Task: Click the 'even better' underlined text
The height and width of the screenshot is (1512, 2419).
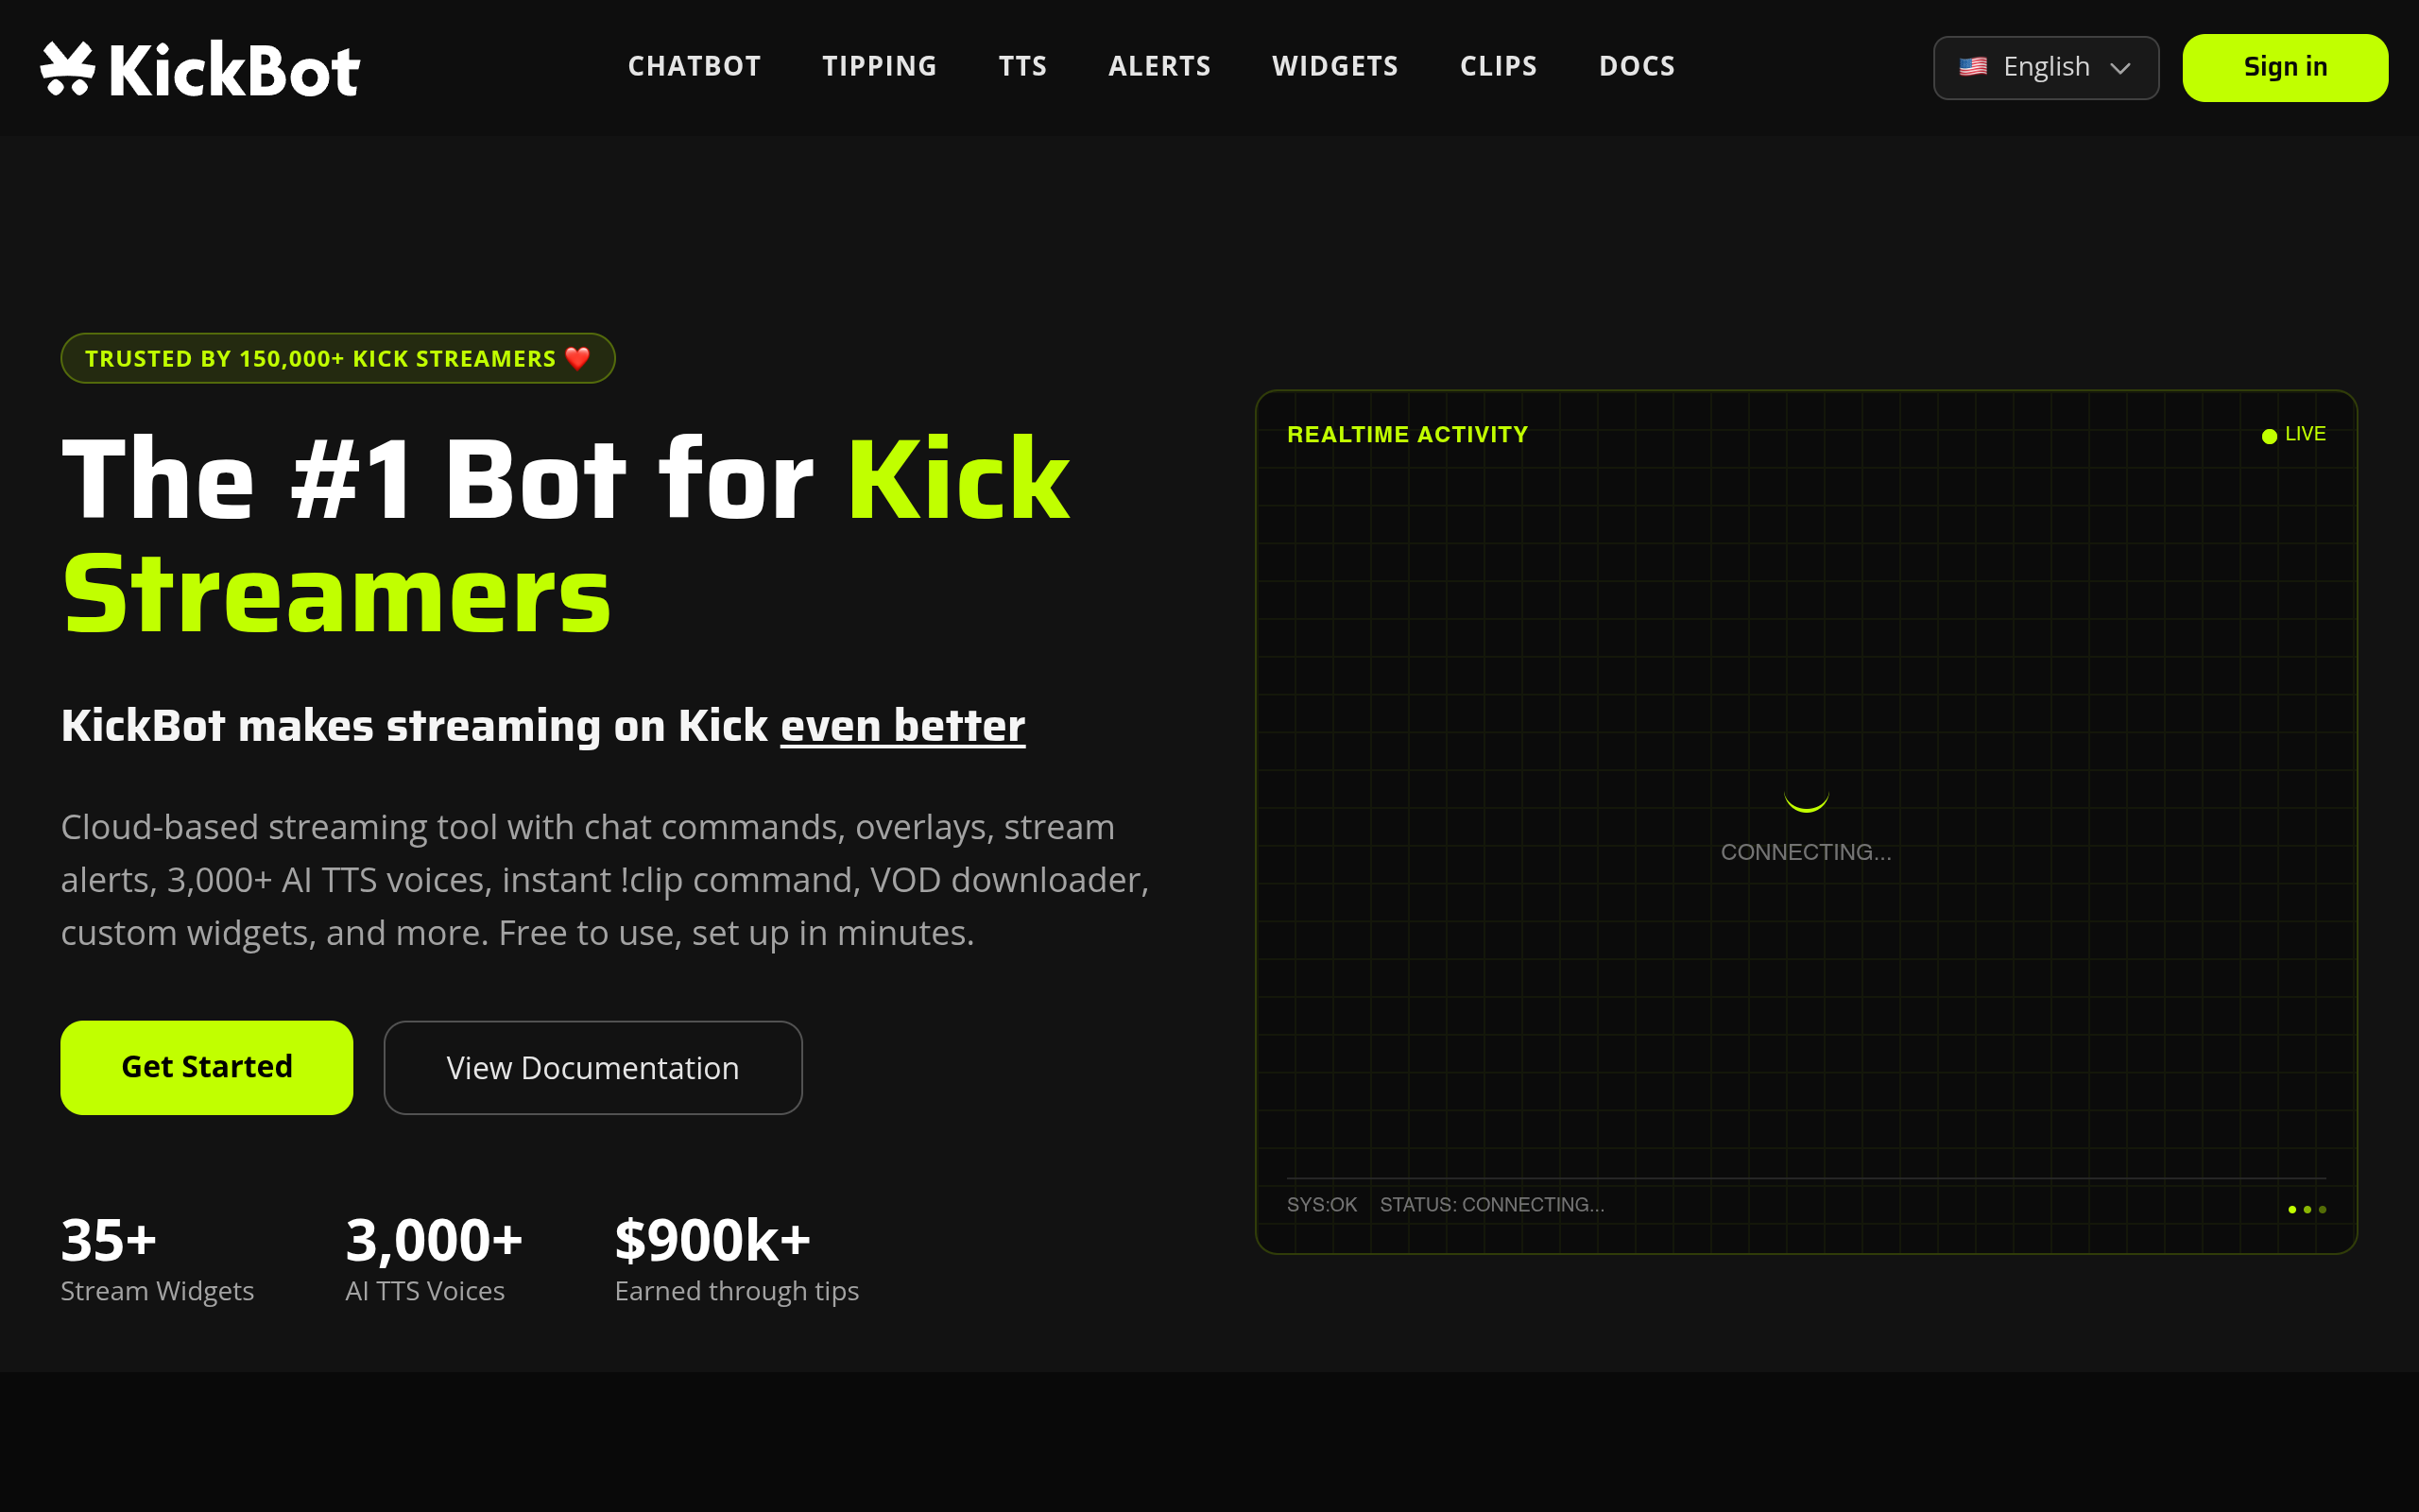Action: (902, 726)
